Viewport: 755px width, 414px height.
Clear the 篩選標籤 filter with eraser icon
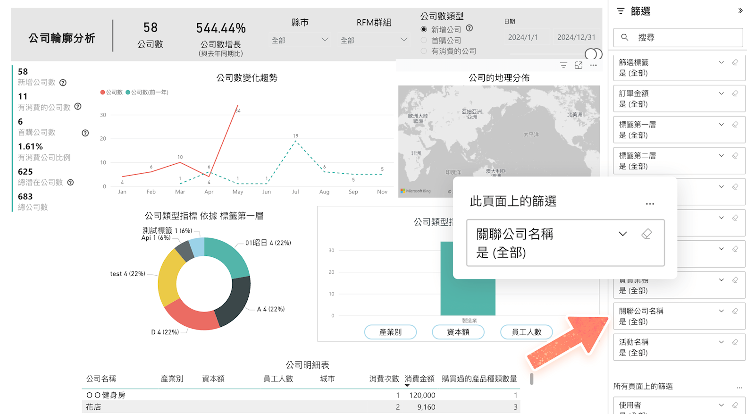[x=735, y=62]
